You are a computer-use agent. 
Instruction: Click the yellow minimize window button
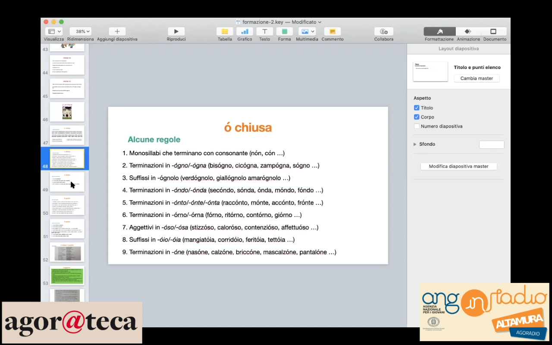pos(53,22)
